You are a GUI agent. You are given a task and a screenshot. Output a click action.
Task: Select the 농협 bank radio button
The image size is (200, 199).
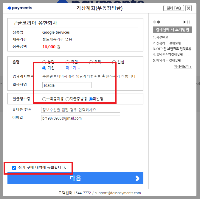[44, 62]
